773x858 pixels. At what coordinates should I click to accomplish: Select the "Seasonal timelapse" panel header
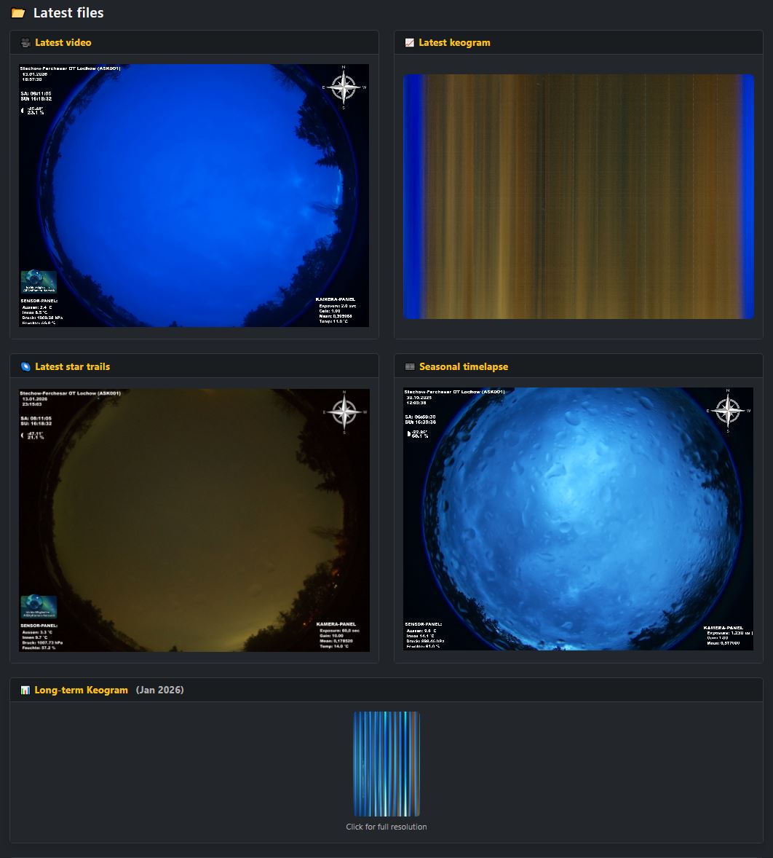(x=464, y=366)
